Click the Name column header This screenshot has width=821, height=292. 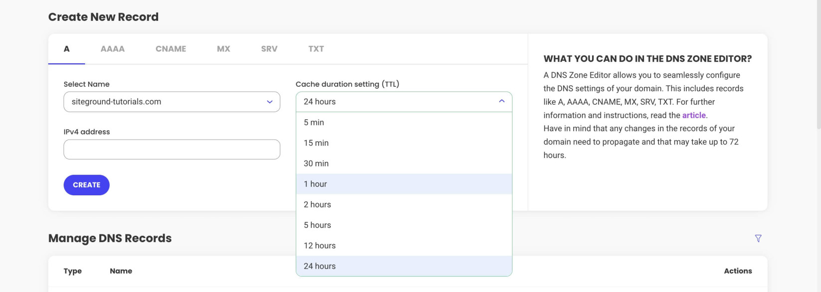(121, 271)
